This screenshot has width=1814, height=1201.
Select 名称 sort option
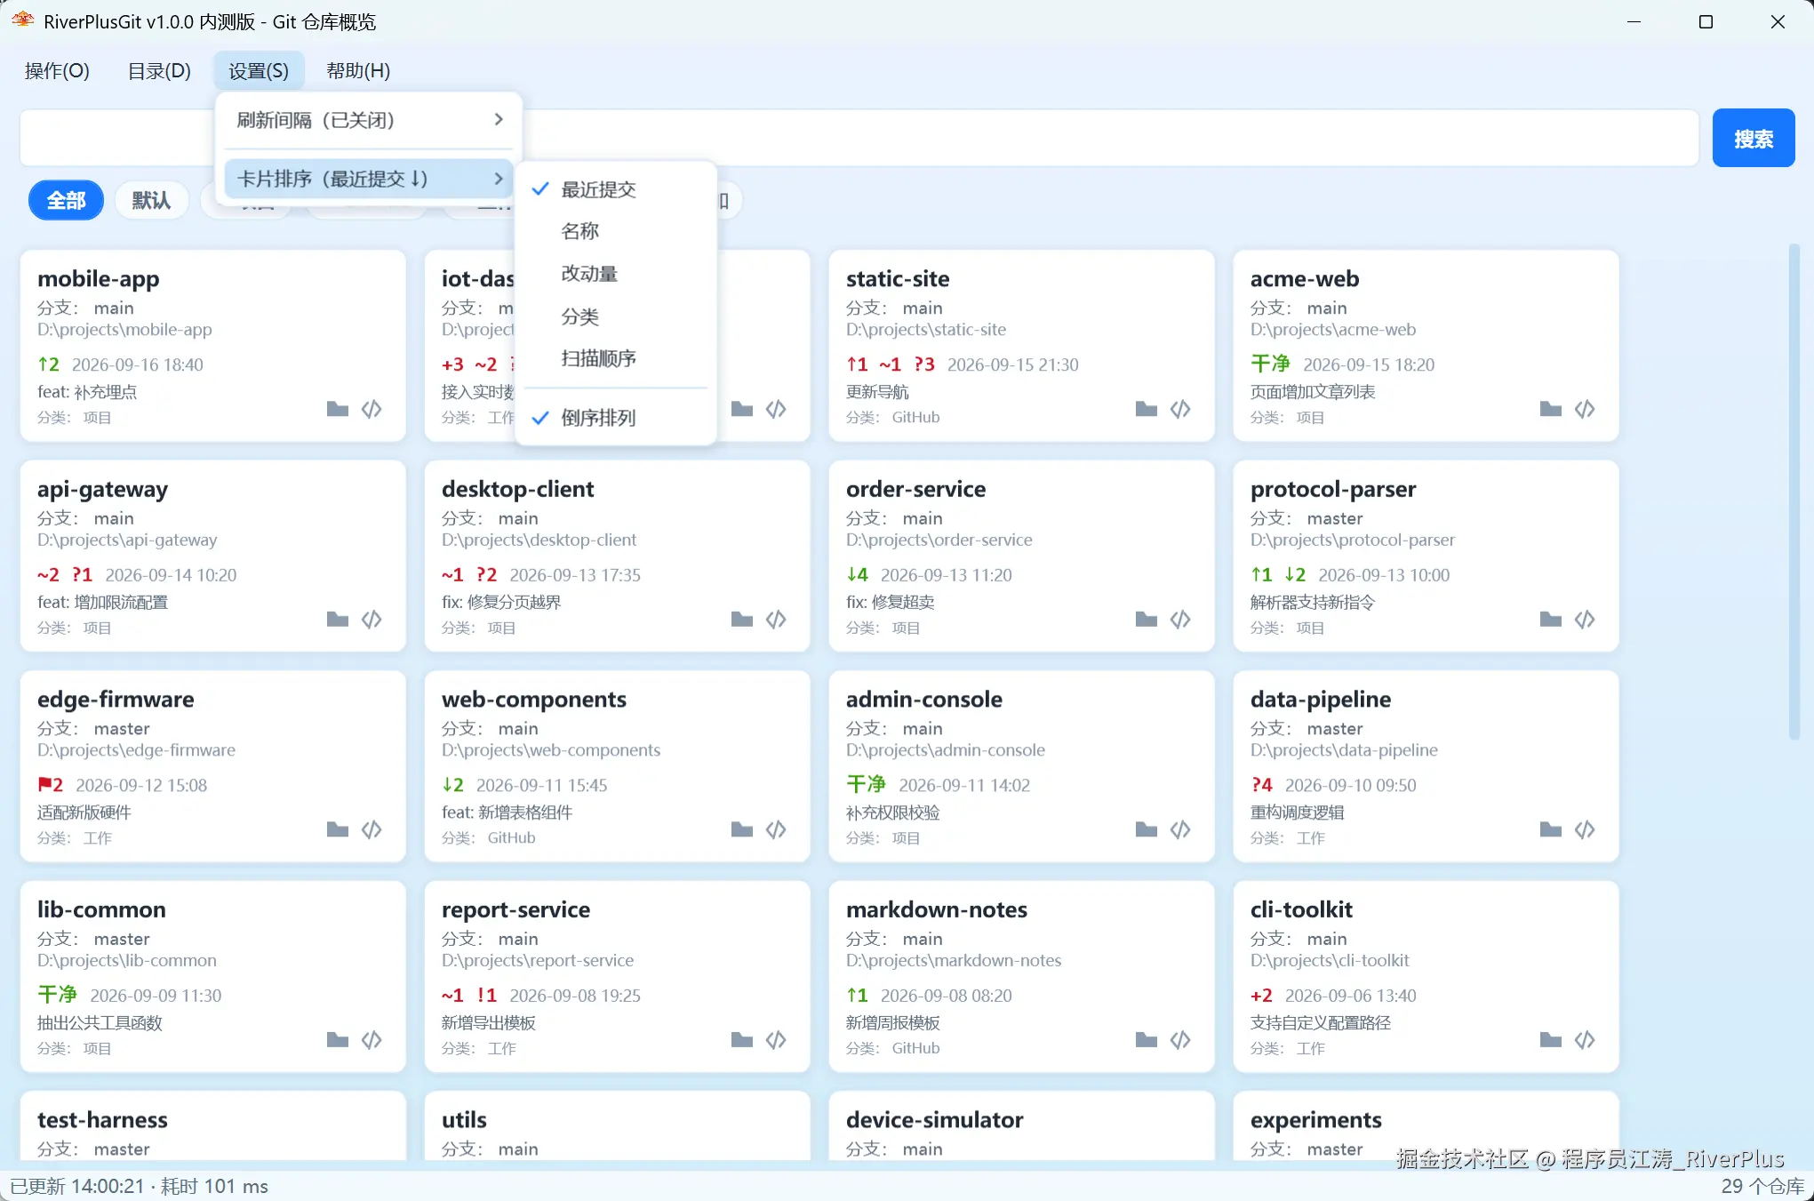coord(615,231)
